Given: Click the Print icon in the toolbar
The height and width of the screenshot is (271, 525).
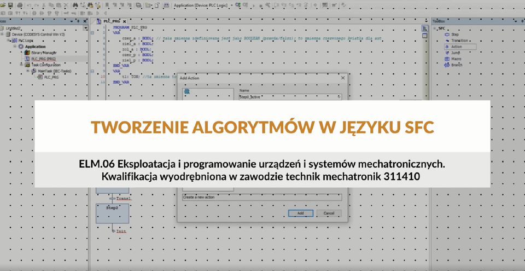Looking at the screenshot, I should 20,5.
